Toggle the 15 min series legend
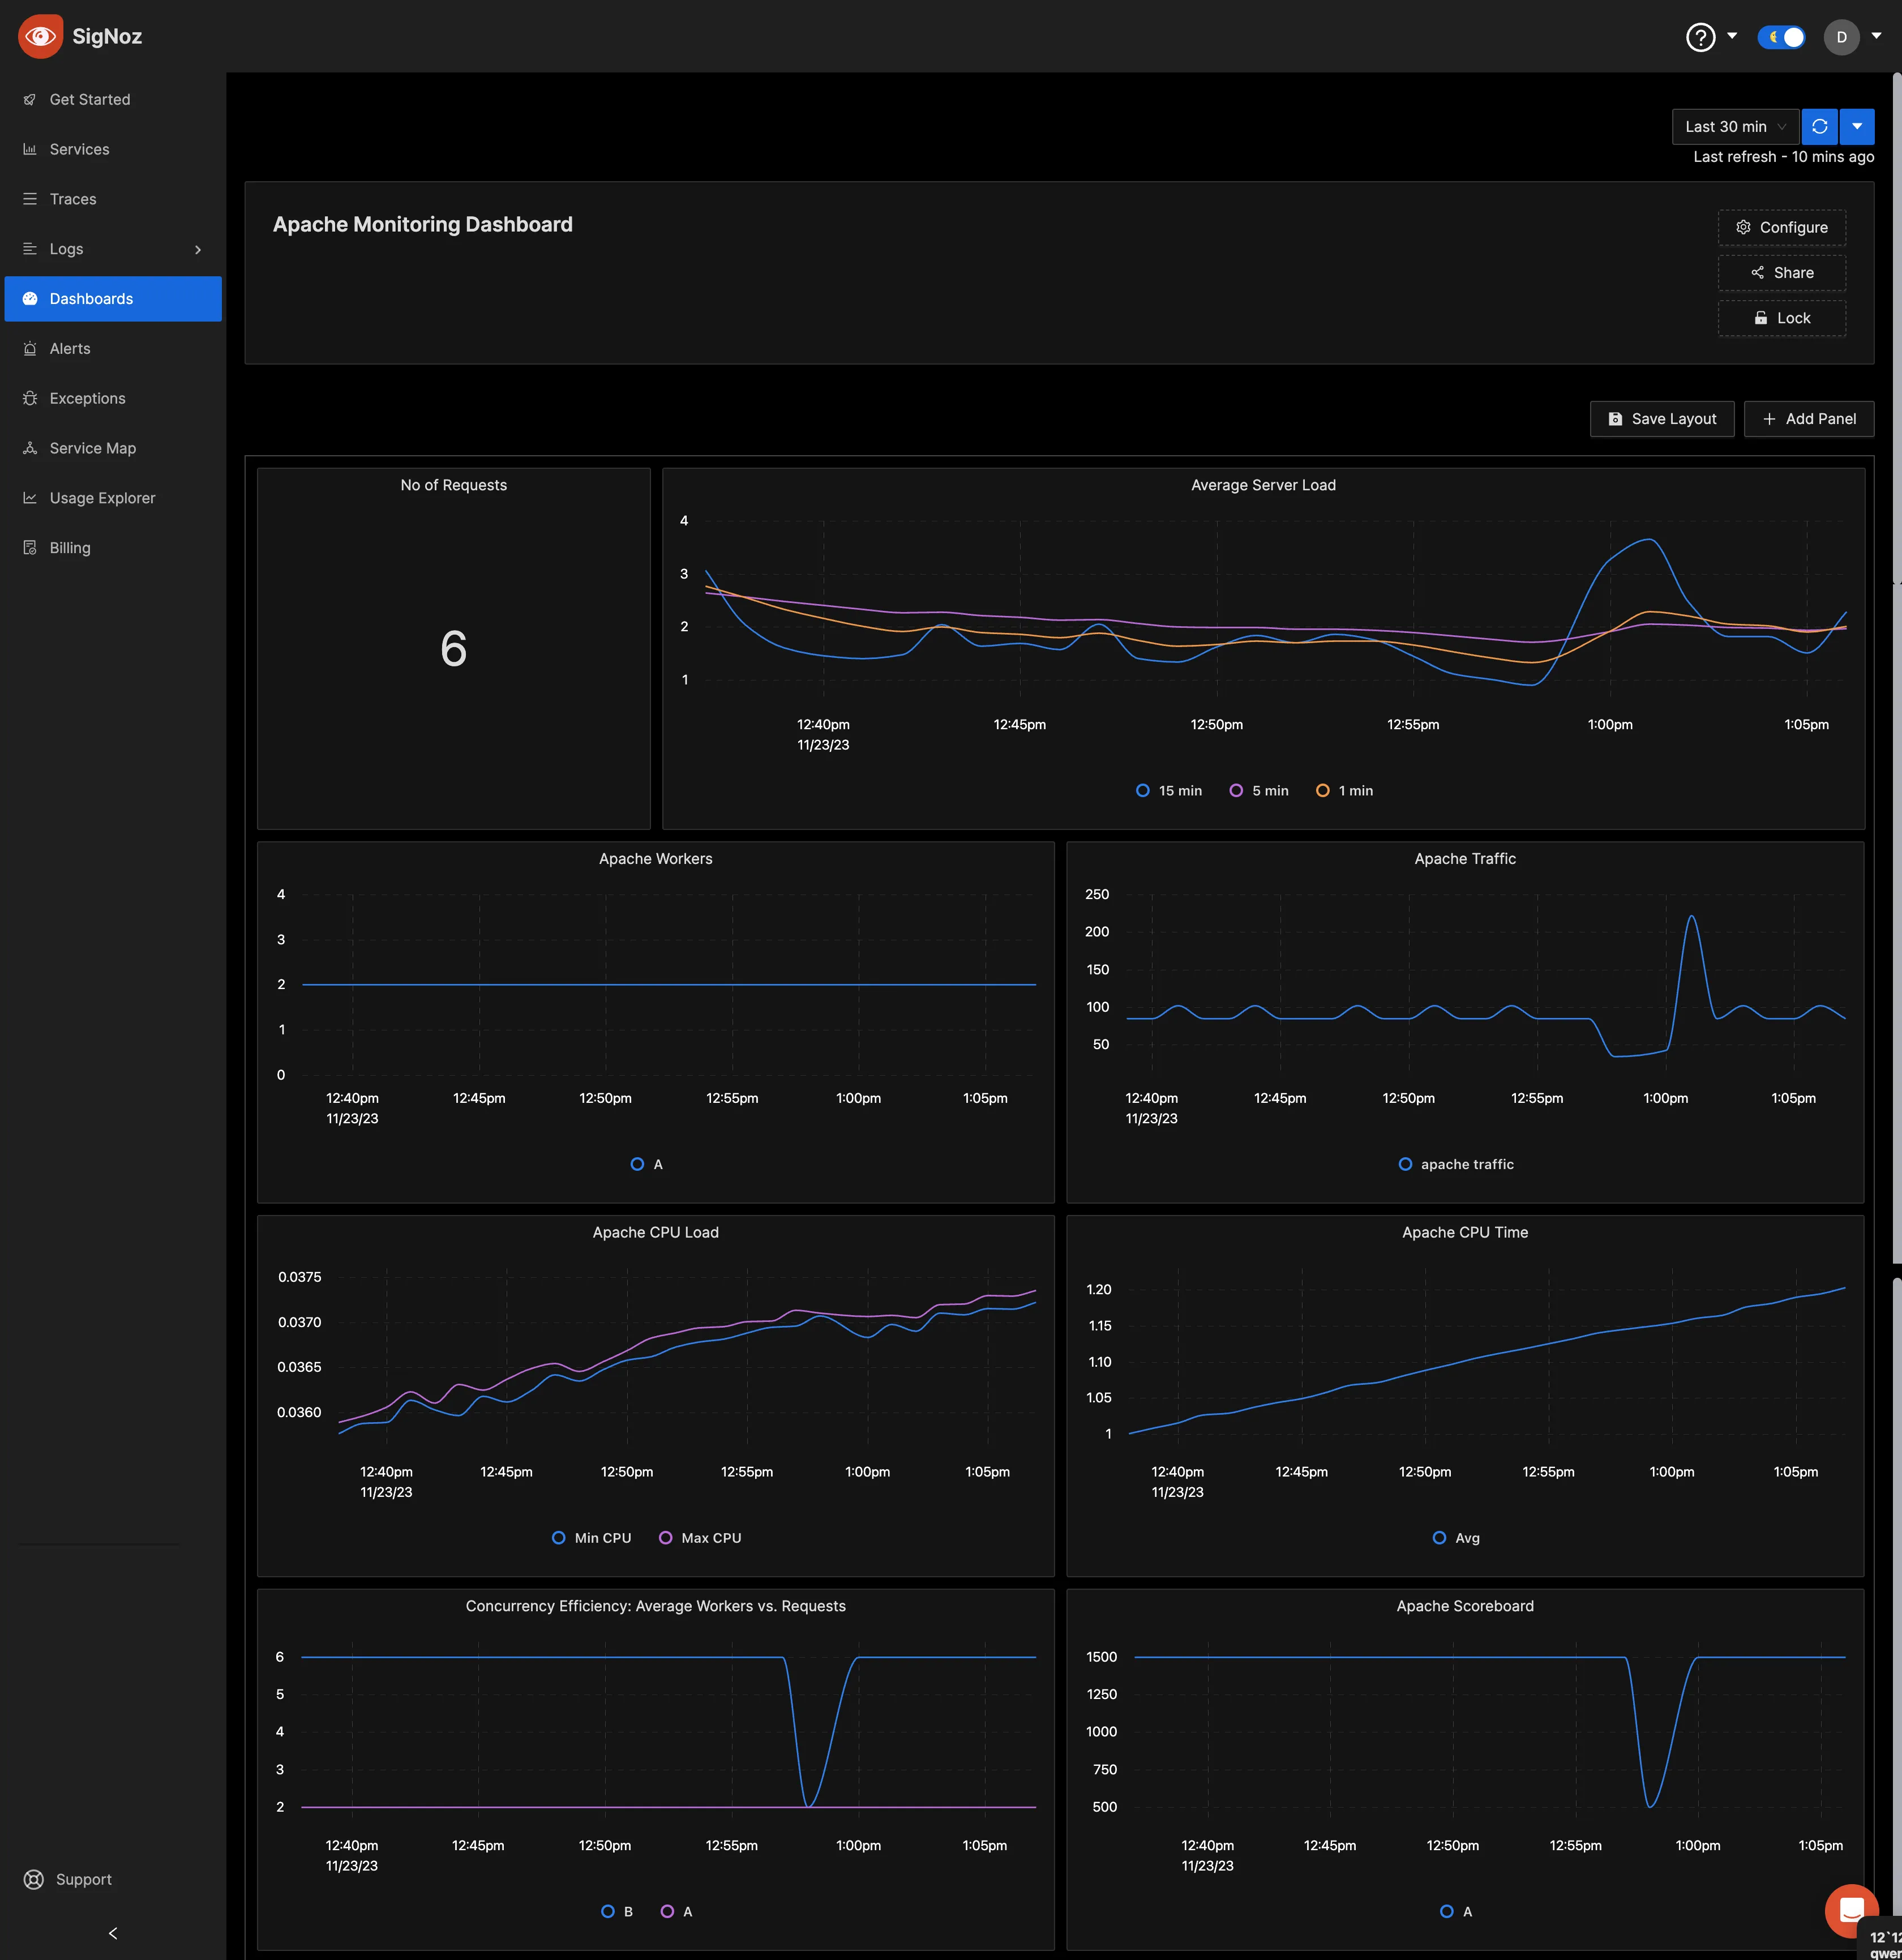The width and height of the screenshot is (1902, 1960). 1169,791
